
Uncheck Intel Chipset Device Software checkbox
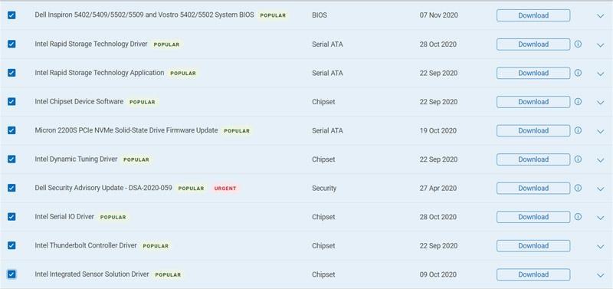tap(11, 102)
